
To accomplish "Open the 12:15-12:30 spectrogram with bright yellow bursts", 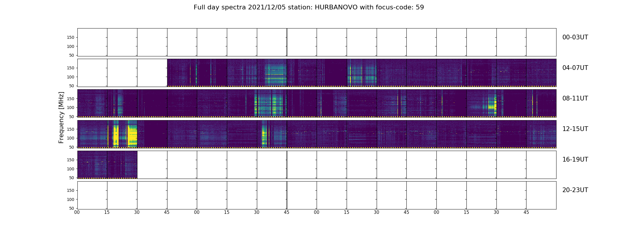I will tap(122, 134).
